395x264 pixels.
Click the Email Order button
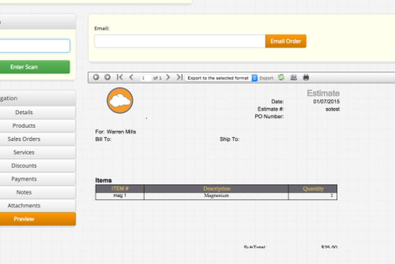click(x=286, y=41)
